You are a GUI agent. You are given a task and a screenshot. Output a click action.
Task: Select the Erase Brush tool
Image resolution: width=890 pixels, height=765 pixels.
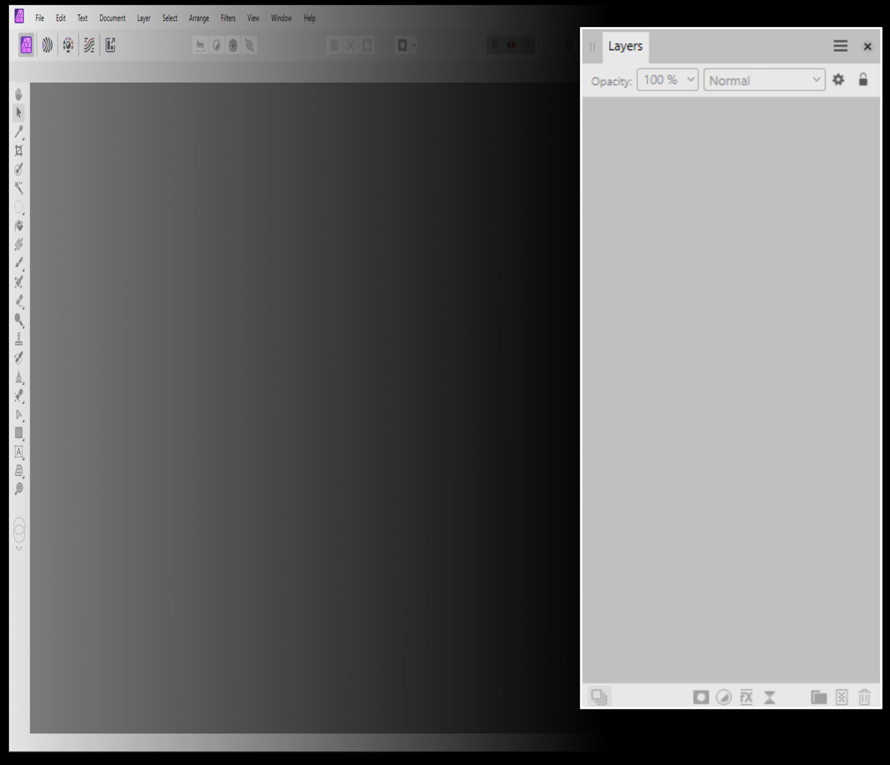[19, 301]
